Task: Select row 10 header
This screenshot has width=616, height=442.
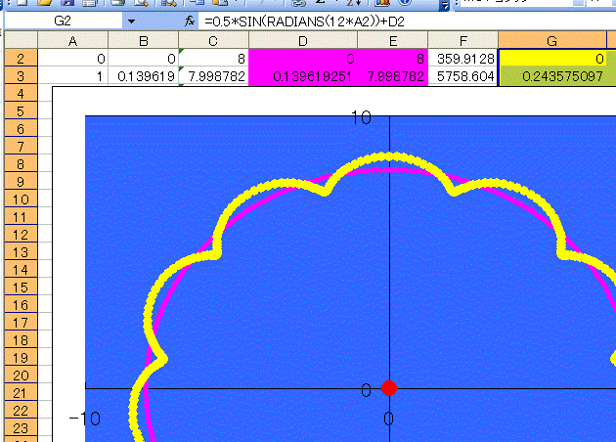Action: (21, 199)
